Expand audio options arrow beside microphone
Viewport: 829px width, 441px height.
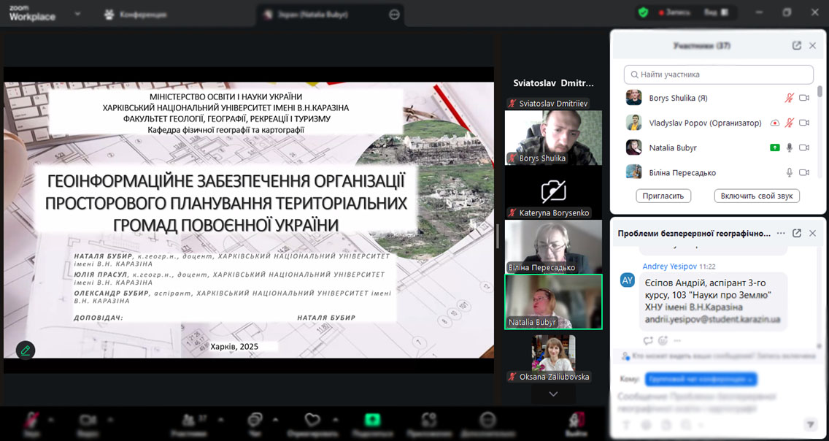click(50, 420)
